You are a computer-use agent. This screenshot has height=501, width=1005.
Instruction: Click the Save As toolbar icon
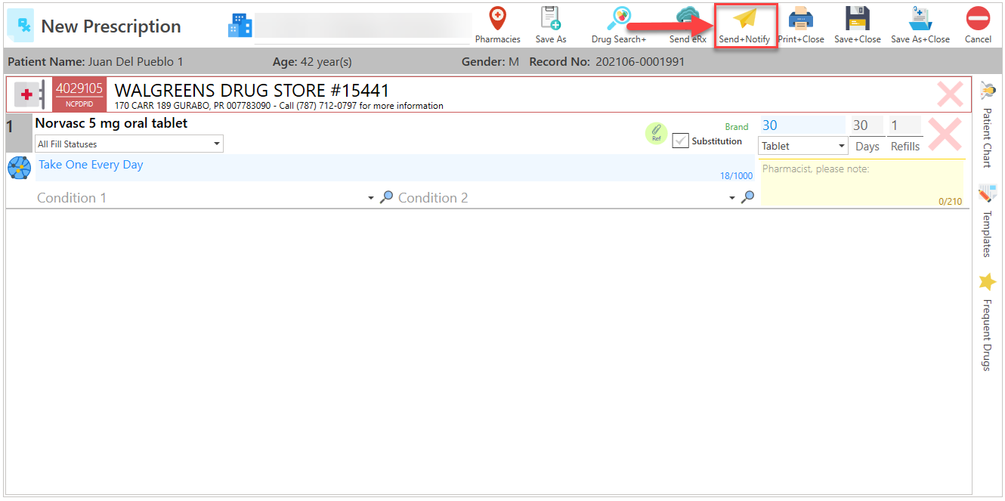point(550,17)
